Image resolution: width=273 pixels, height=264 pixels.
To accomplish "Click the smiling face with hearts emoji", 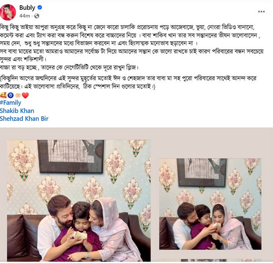I will pos(3,95).
